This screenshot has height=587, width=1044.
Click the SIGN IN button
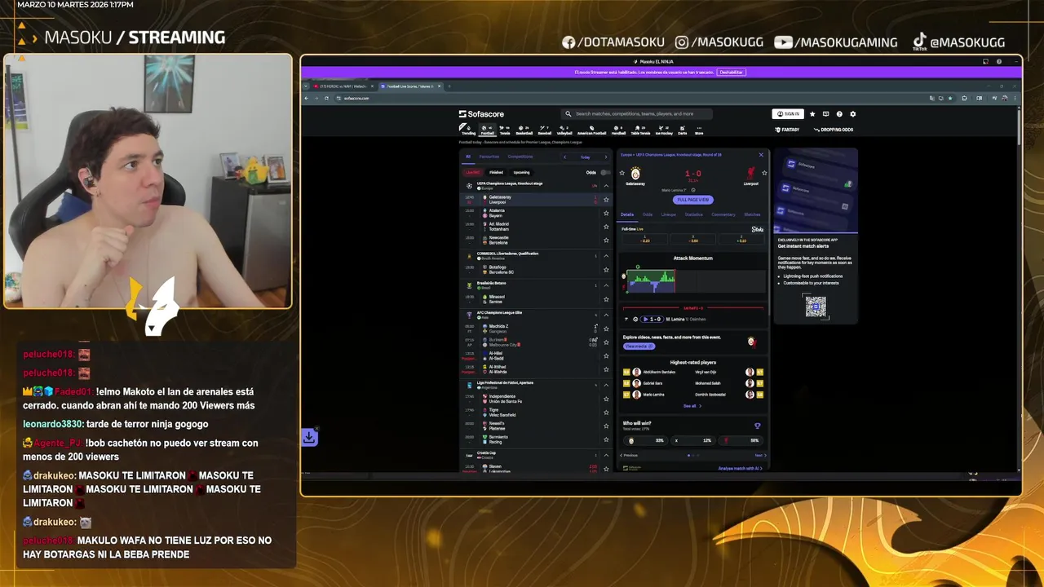(788, 114)
